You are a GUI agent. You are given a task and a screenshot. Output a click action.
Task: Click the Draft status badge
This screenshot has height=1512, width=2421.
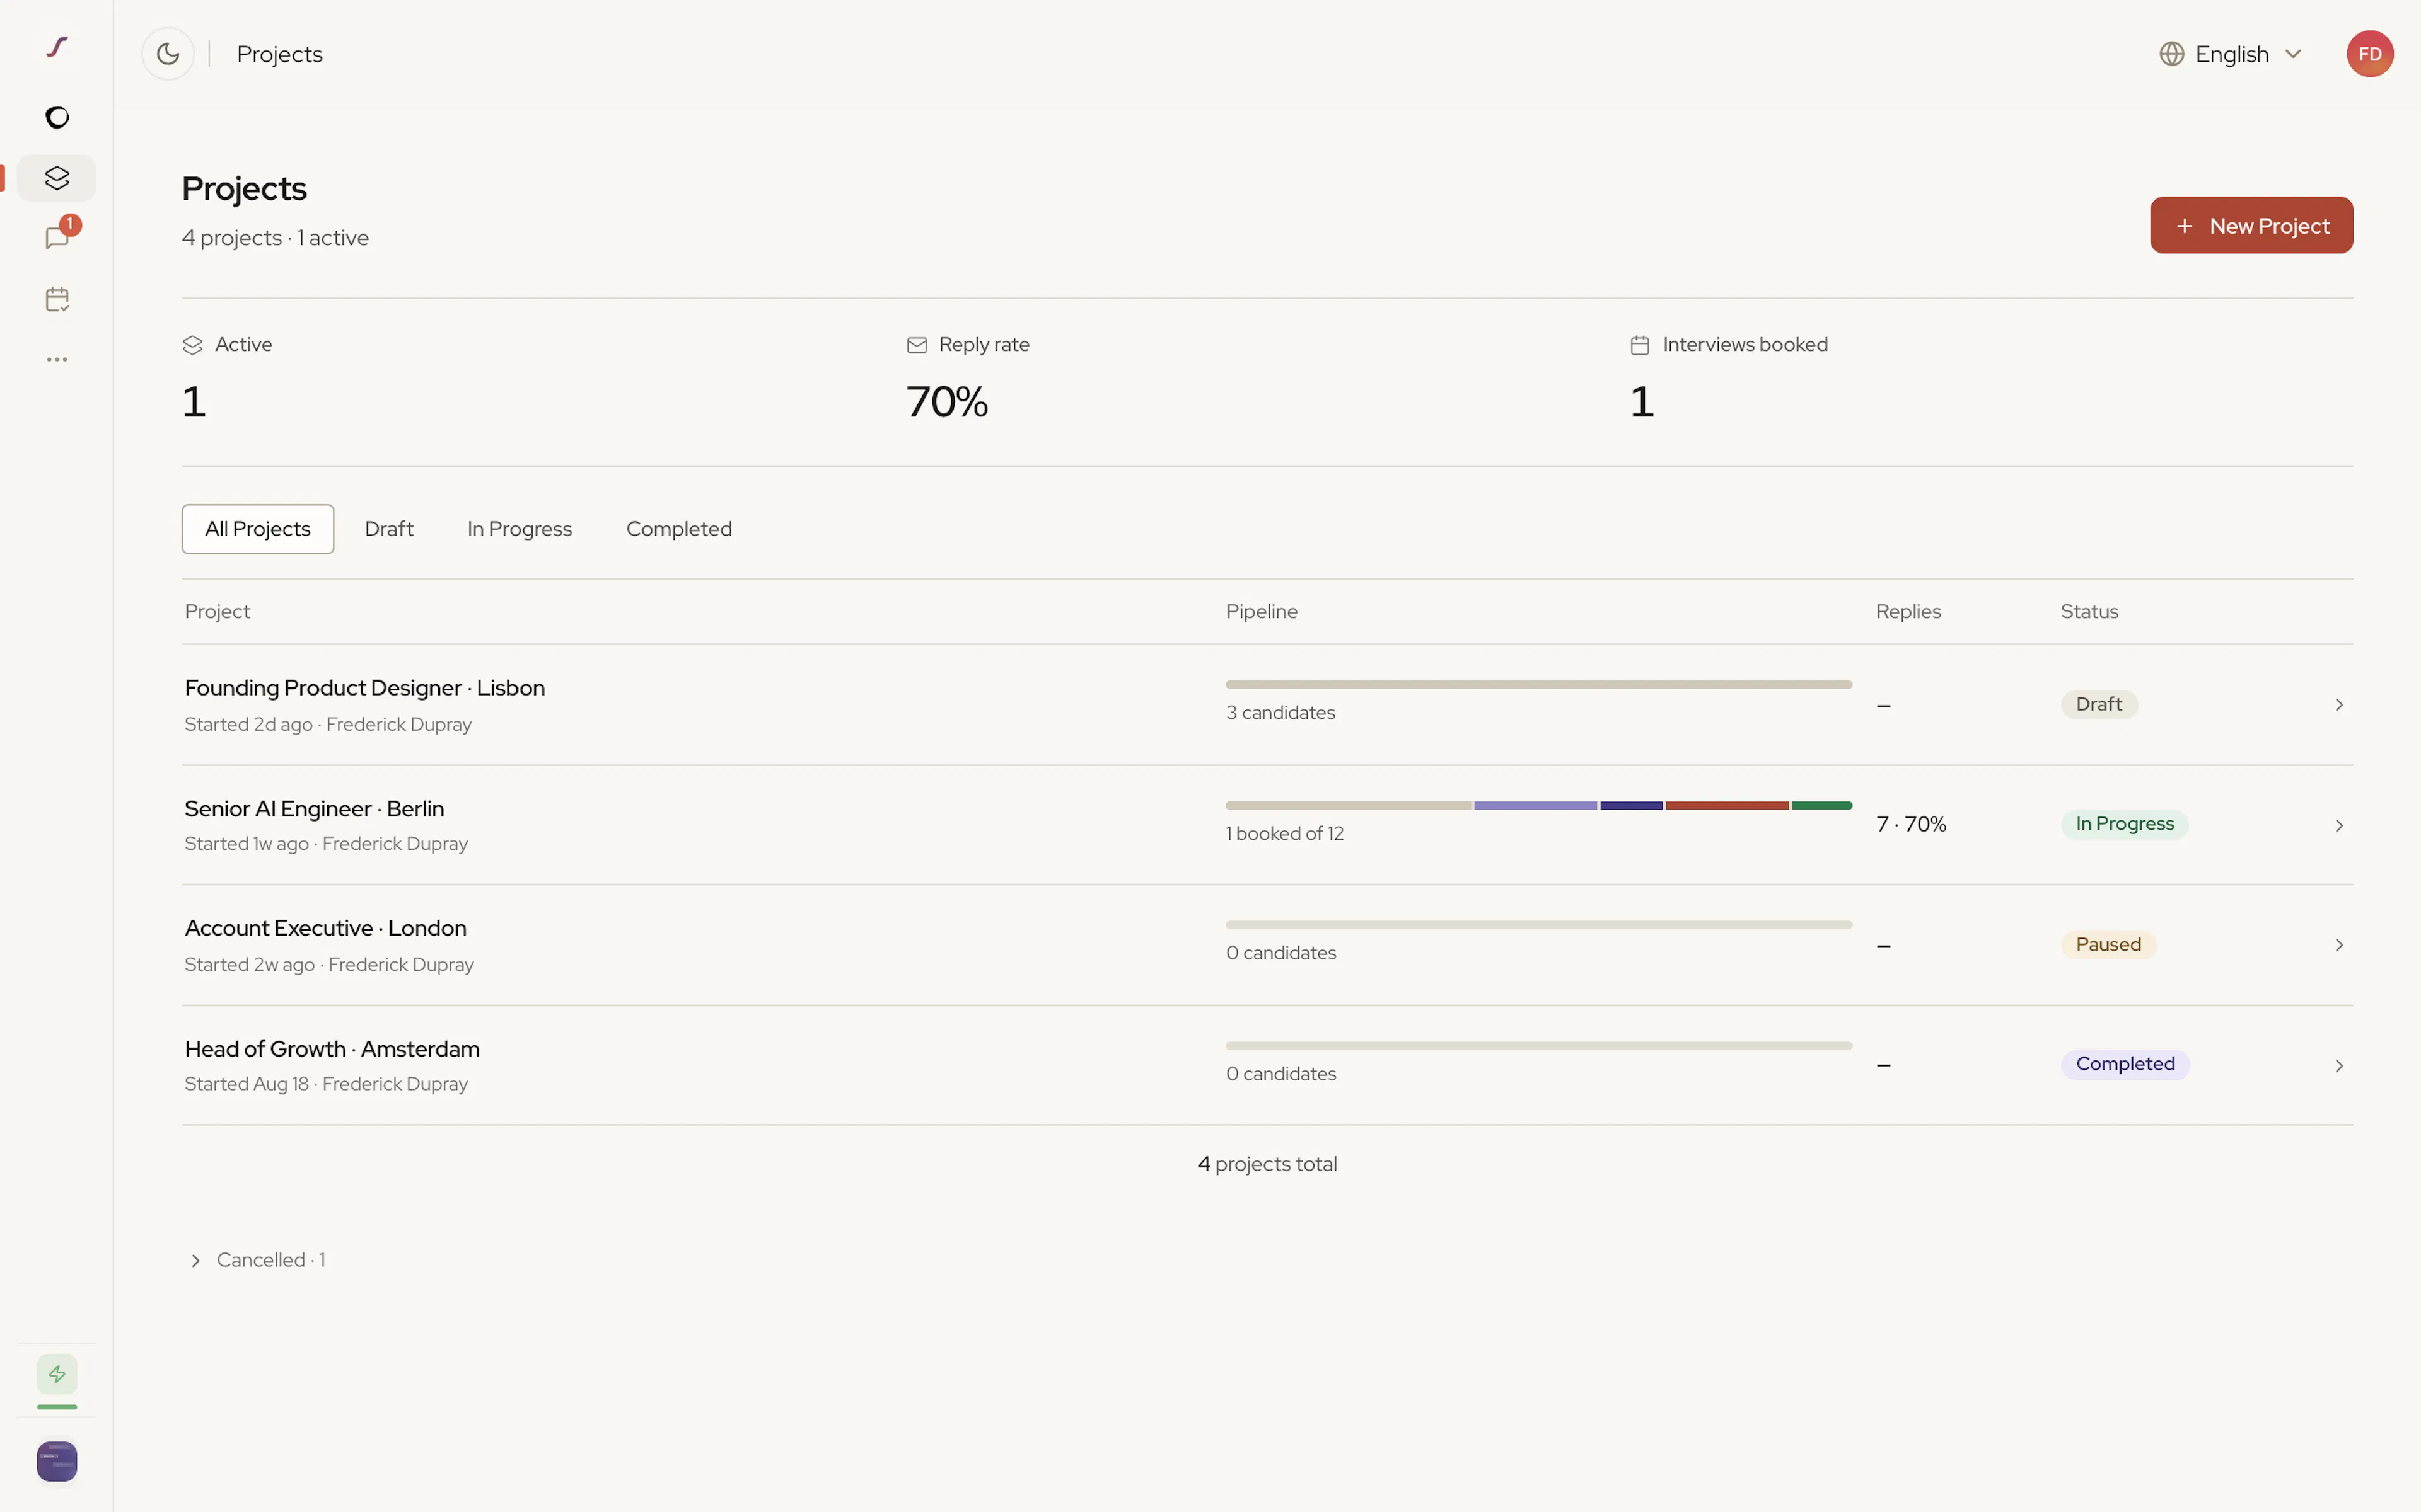(2099, 704)
